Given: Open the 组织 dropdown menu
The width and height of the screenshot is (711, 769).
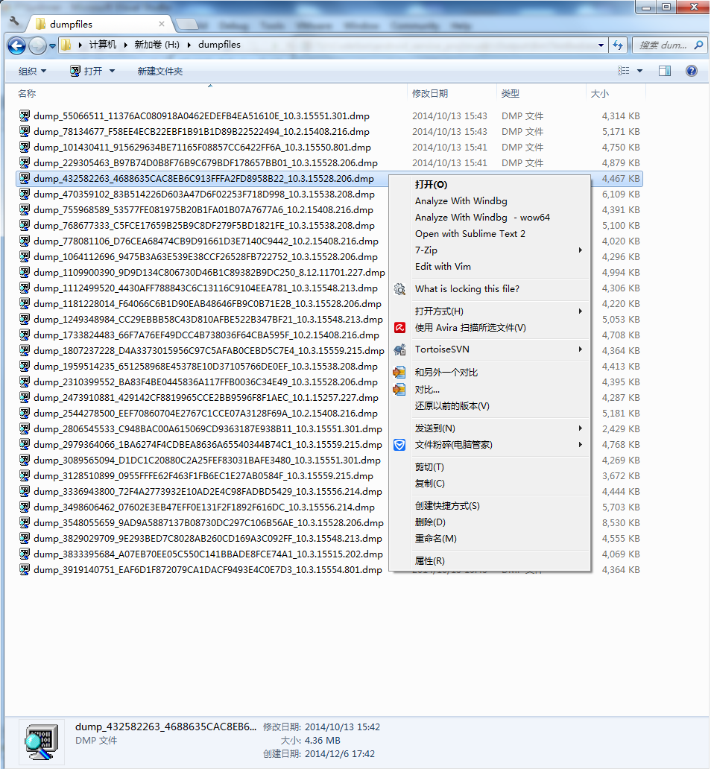Looking at the screenshot, I should [x=33, y=72].
